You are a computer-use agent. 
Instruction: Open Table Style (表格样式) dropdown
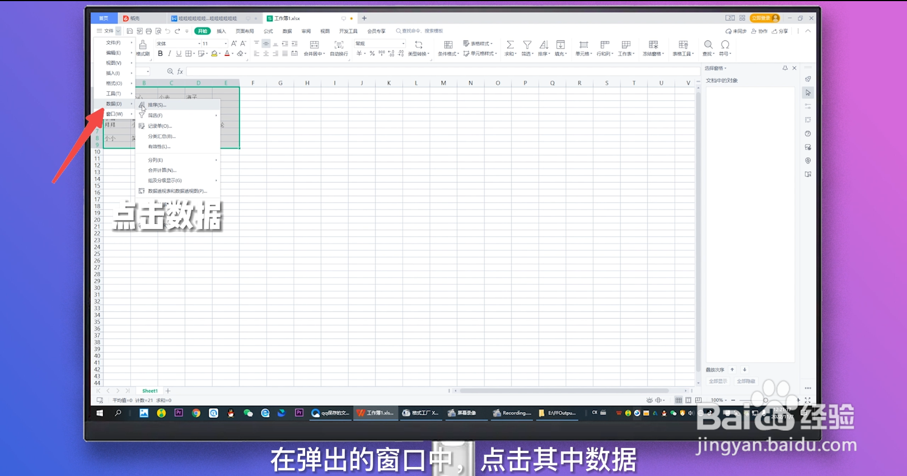(478, 43)
